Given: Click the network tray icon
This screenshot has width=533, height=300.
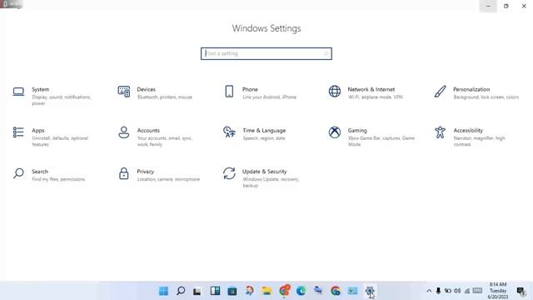Looking at the screenshot, I should coord(467,291).
